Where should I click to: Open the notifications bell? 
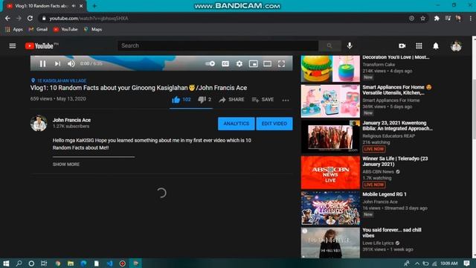[x=436, y=46]
